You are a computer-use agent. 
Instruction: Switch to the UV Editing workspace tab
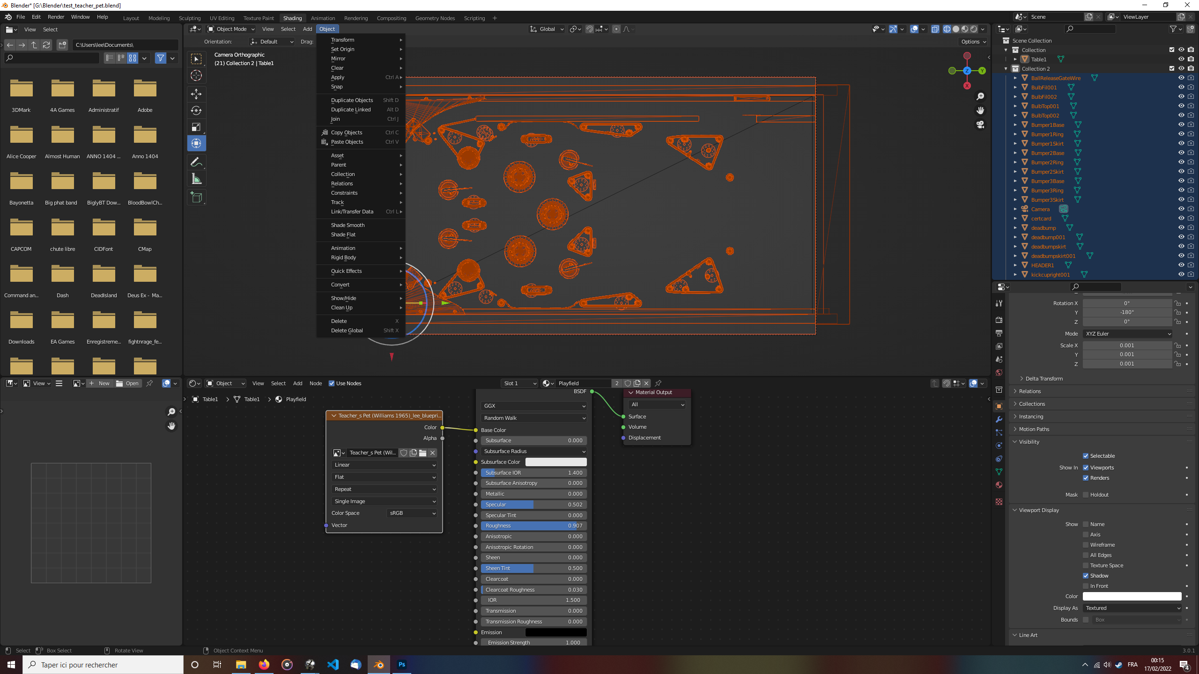click(x=222, y=18)
